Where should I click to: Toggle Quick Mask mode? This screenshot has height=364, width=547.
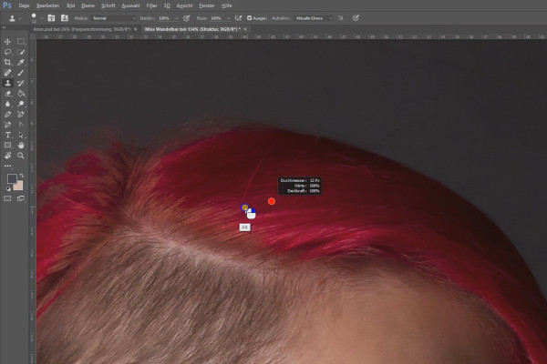pyautogui.click(x=7, y=198)
